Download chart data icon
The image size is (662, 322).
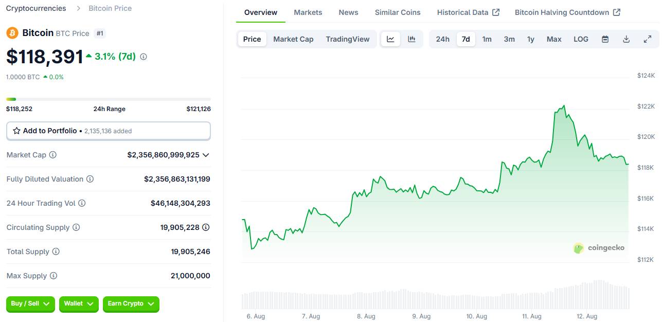tap(626, 39)
